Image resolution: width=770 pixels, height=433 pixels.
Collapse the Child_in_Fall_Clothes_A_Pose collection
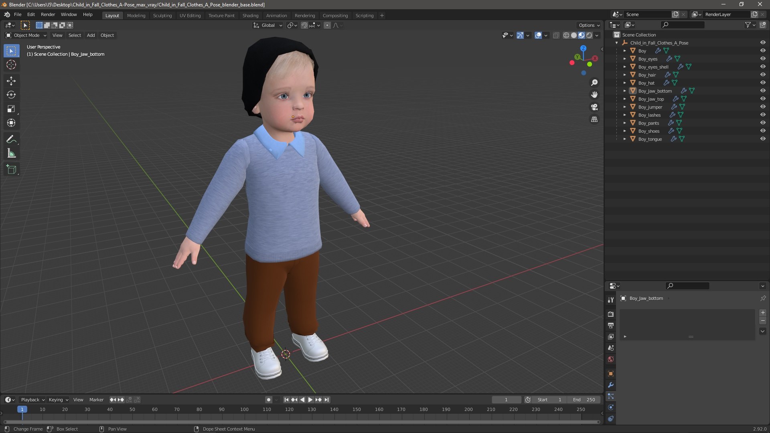616,42
